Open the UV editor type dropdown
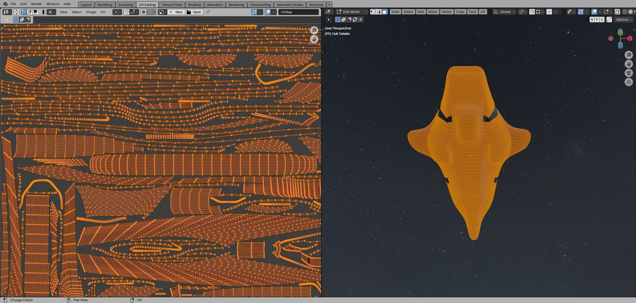Viewport: 636px width, 303px height. [7, 12]
